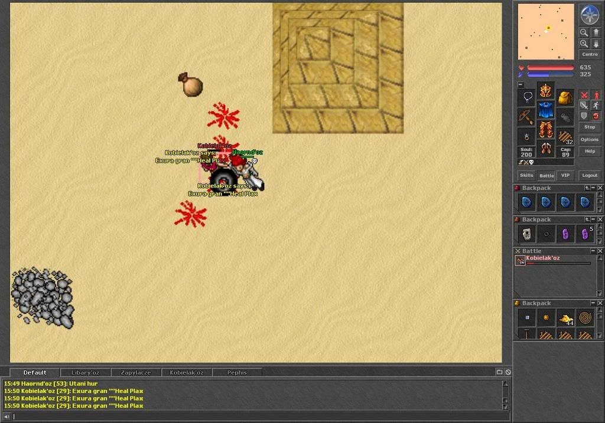Switch to the Default chat tab
The image size is (605, 423).
coord(34,372)
